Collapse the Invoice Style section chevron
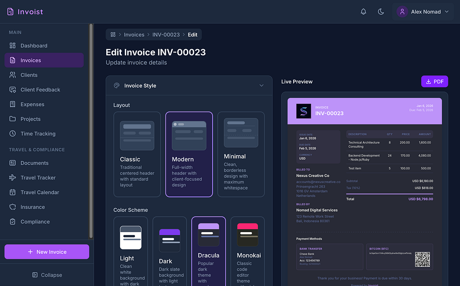Screen dimensions: 460x286 point(261,85)
